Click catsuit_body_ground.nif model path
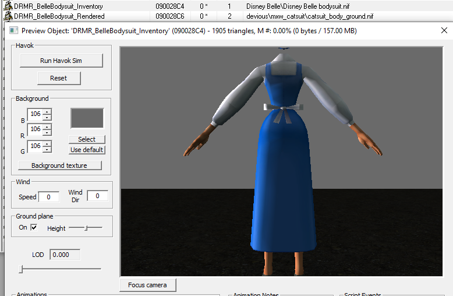453x296 pixels. (x=310, y=16)
